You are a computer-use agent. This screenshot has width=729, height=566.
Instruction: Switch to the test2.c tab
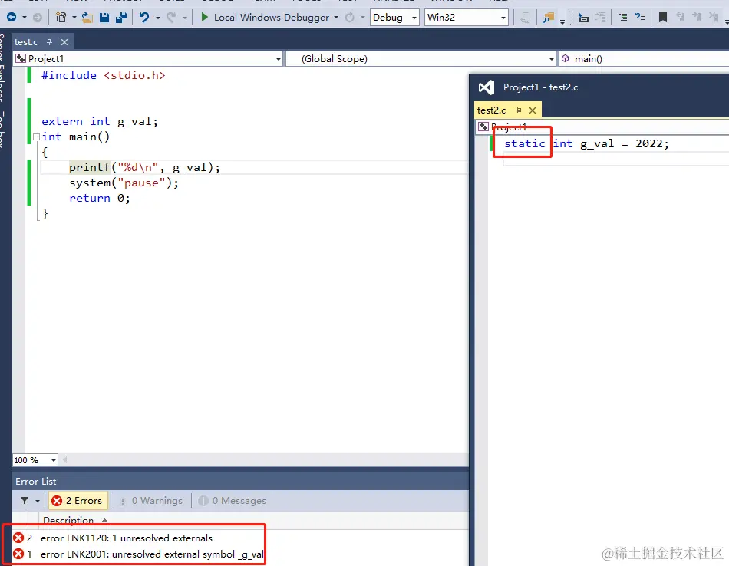[491, 110]
